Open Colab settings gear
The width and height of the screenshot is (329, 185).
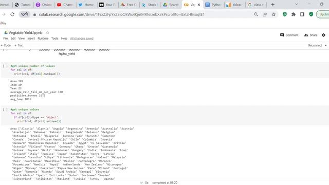tap(323, 35)
